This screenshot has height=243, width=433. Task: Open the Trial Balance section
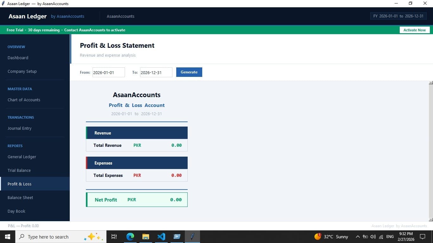(x=19, y=170)
